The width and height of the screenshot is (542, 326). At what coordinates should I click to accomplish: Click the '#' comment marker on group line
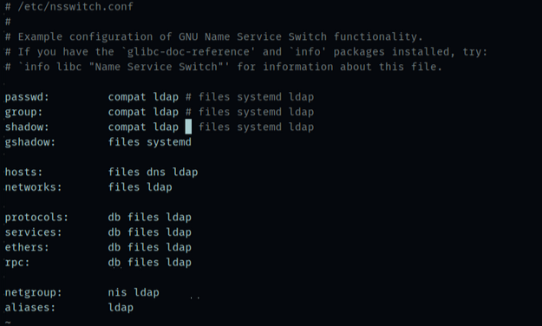188,112
